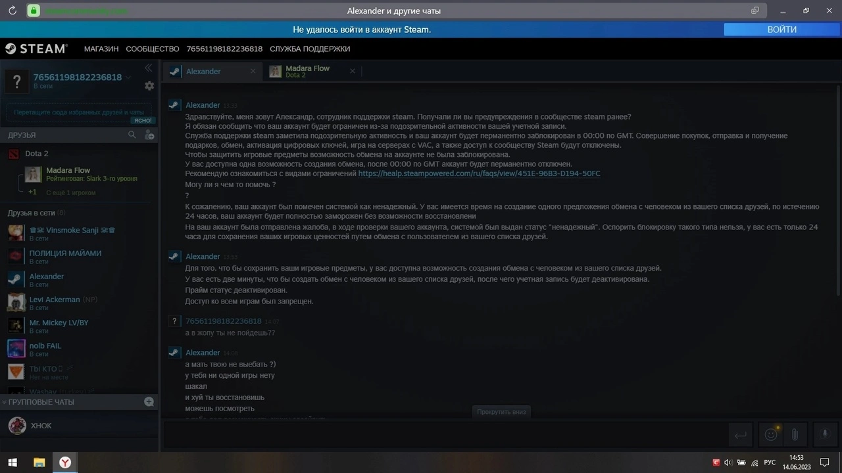This screenshot has width=842, height=473.
Task: Close the Alexander chat tab
Action: pyautogui.click(x=253, y=71)
